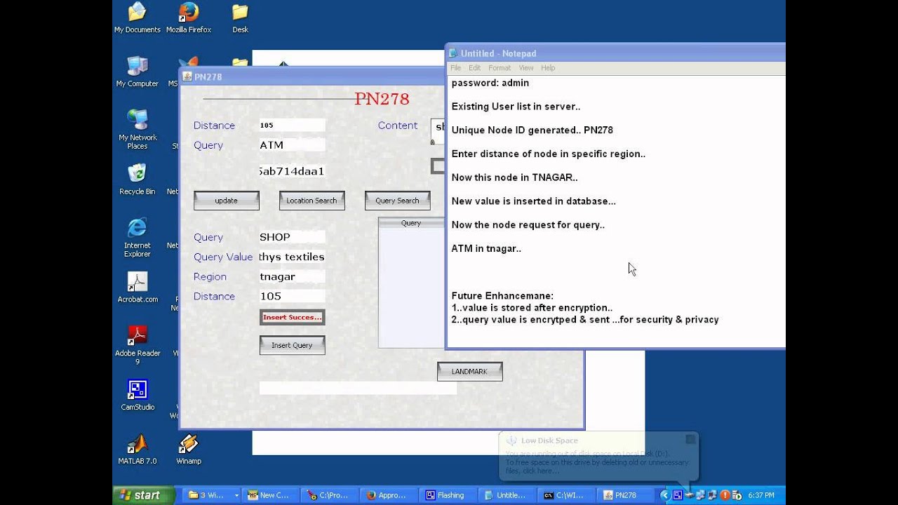The height and width of the screenshot is (505, 898).
Task: Open MATLAB 7.0 desktop icon
Action: coord(138,450)
